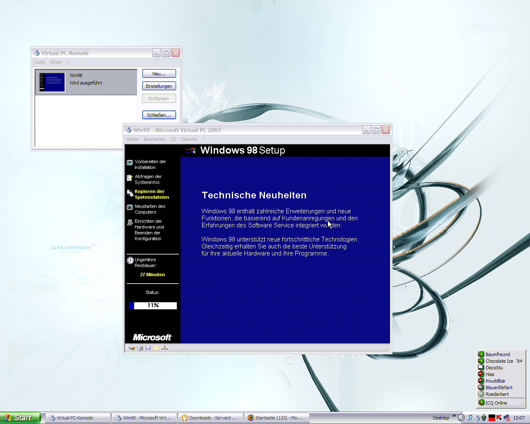Viewport: 530px width, 424px height.
Task: Switch to Virtual PC-Konsole taskbar button
Action: [78, 418]
